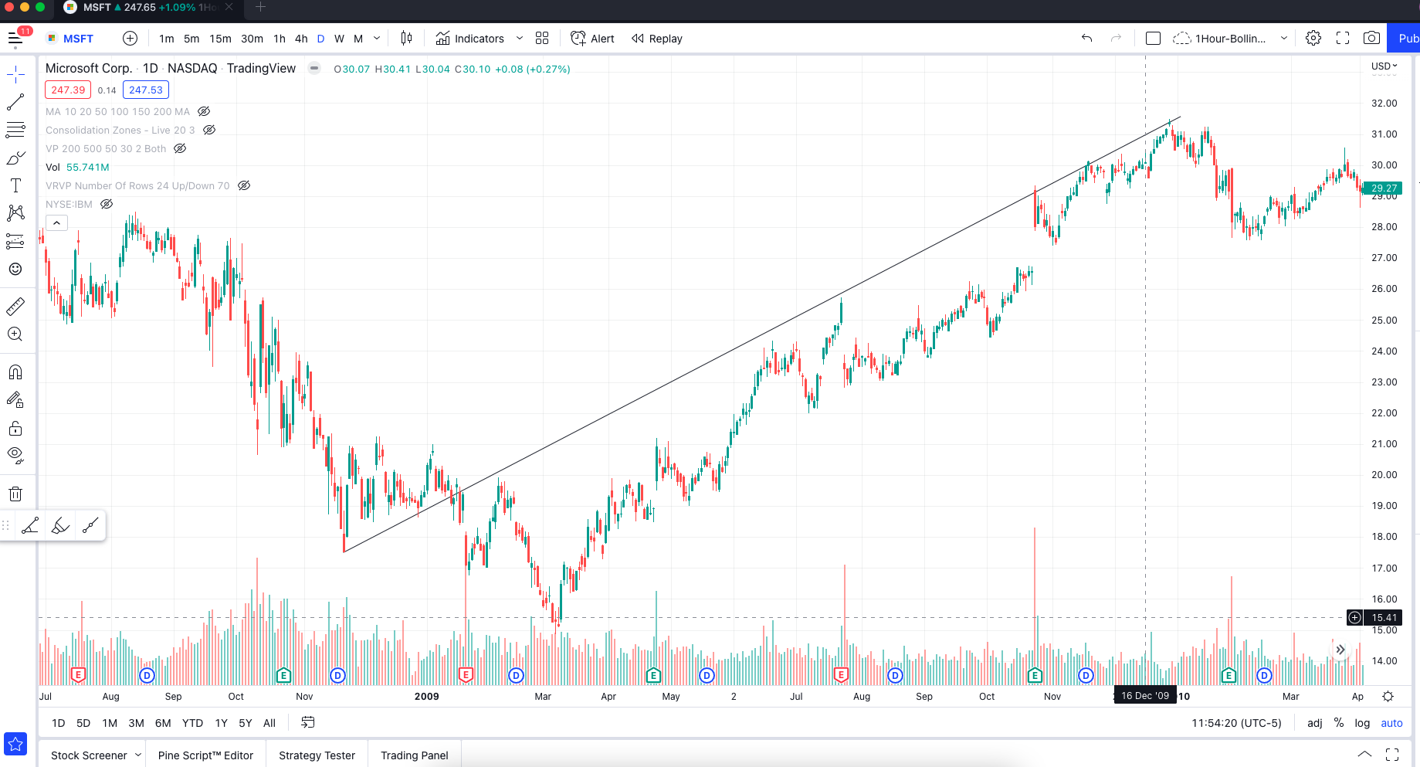Click the favorites star button at bottom left
Screen dimensions: 1420x767
(x=15, y=744)
